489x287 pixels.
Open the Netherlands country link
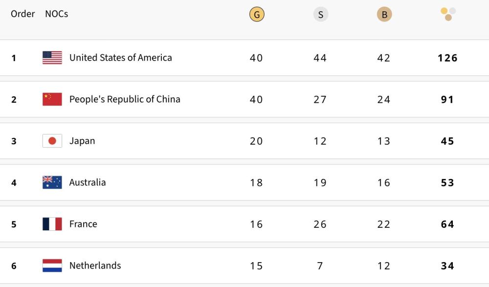[95, 265]
